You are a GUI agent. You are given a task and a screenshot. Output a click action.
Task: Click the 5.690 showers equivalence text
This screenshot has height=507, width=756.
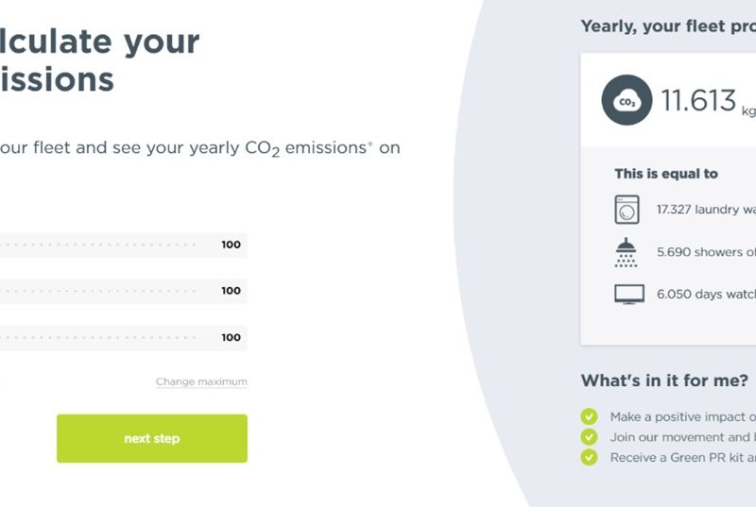click(706, 252)
